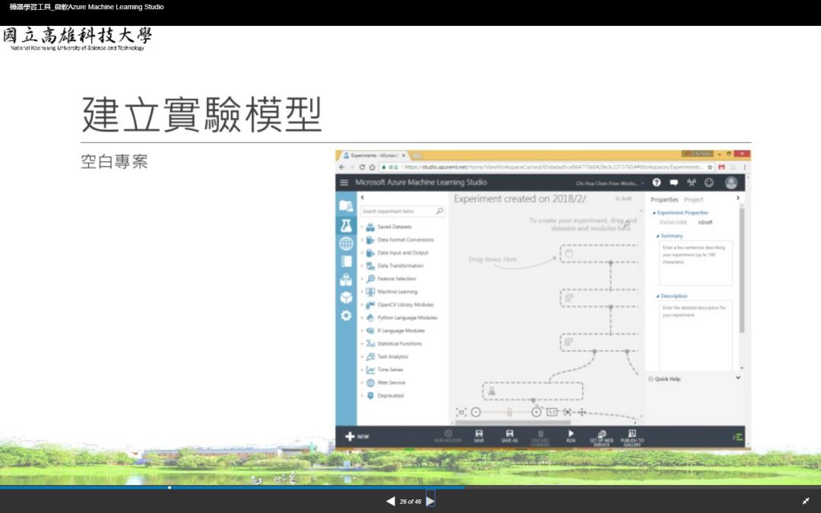The height and width of the screenshot is (513, 821).
Task: Click the center canvas icon
Action: (x=567, y=413)
